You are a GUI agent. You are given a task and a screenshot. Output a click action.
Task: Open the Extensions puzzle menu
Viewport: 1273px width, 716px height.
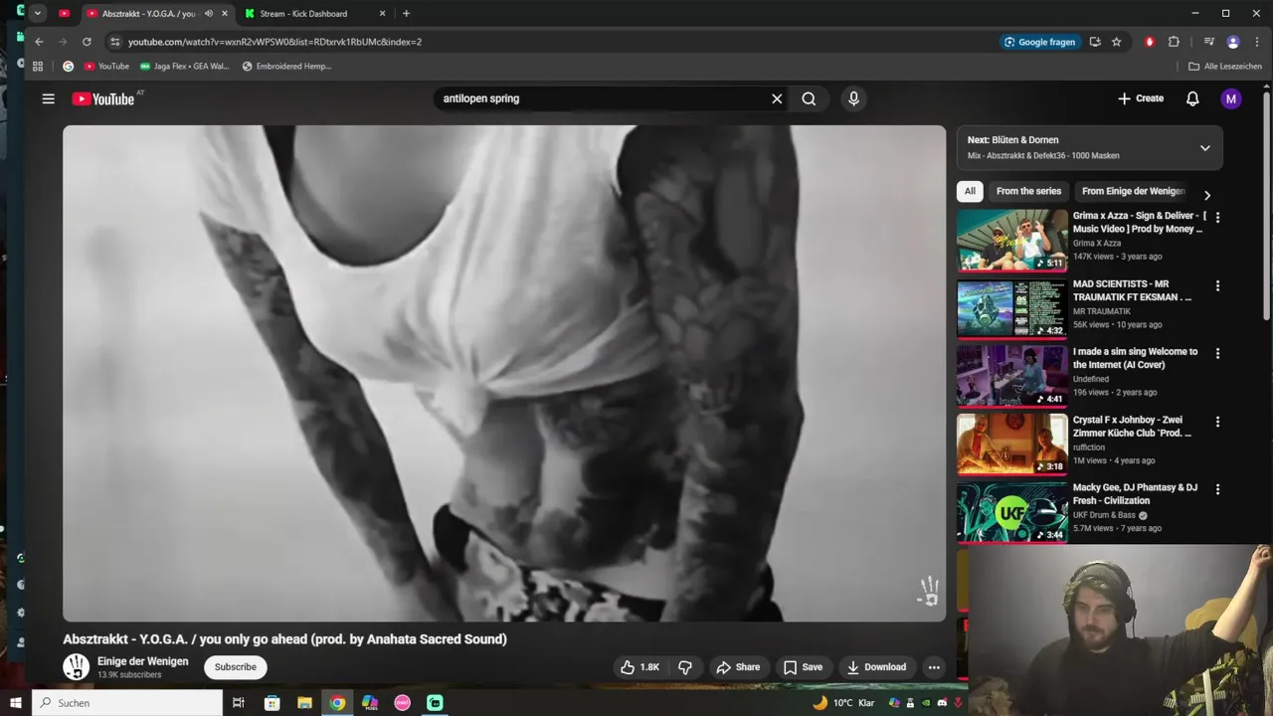(1174, 42)
